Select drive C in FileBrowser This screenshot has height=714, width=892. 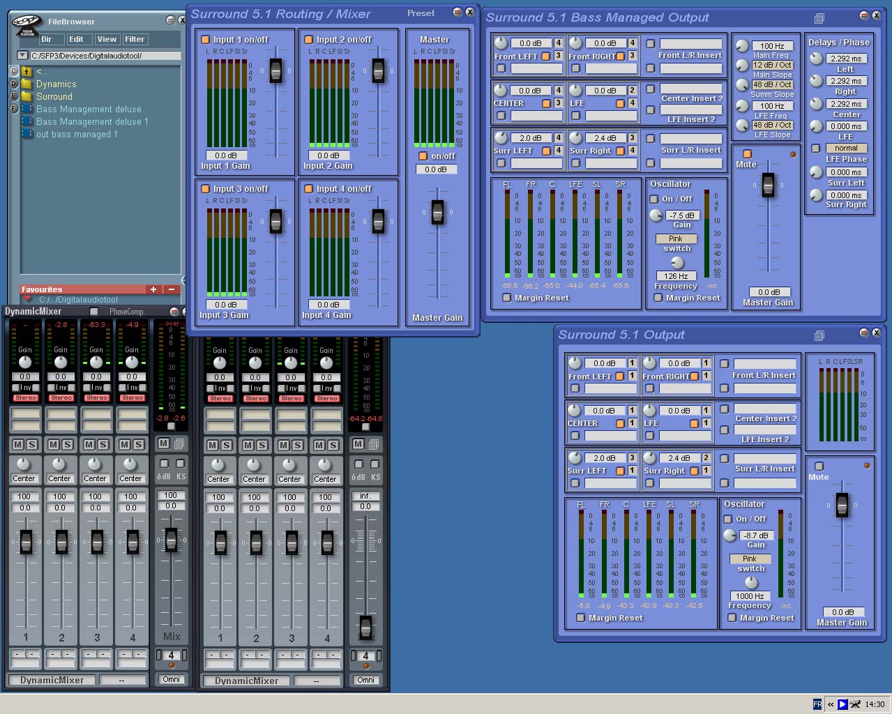(x=14, y=71)
